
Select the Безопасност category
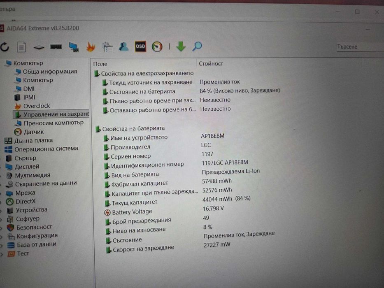point(29,227)
